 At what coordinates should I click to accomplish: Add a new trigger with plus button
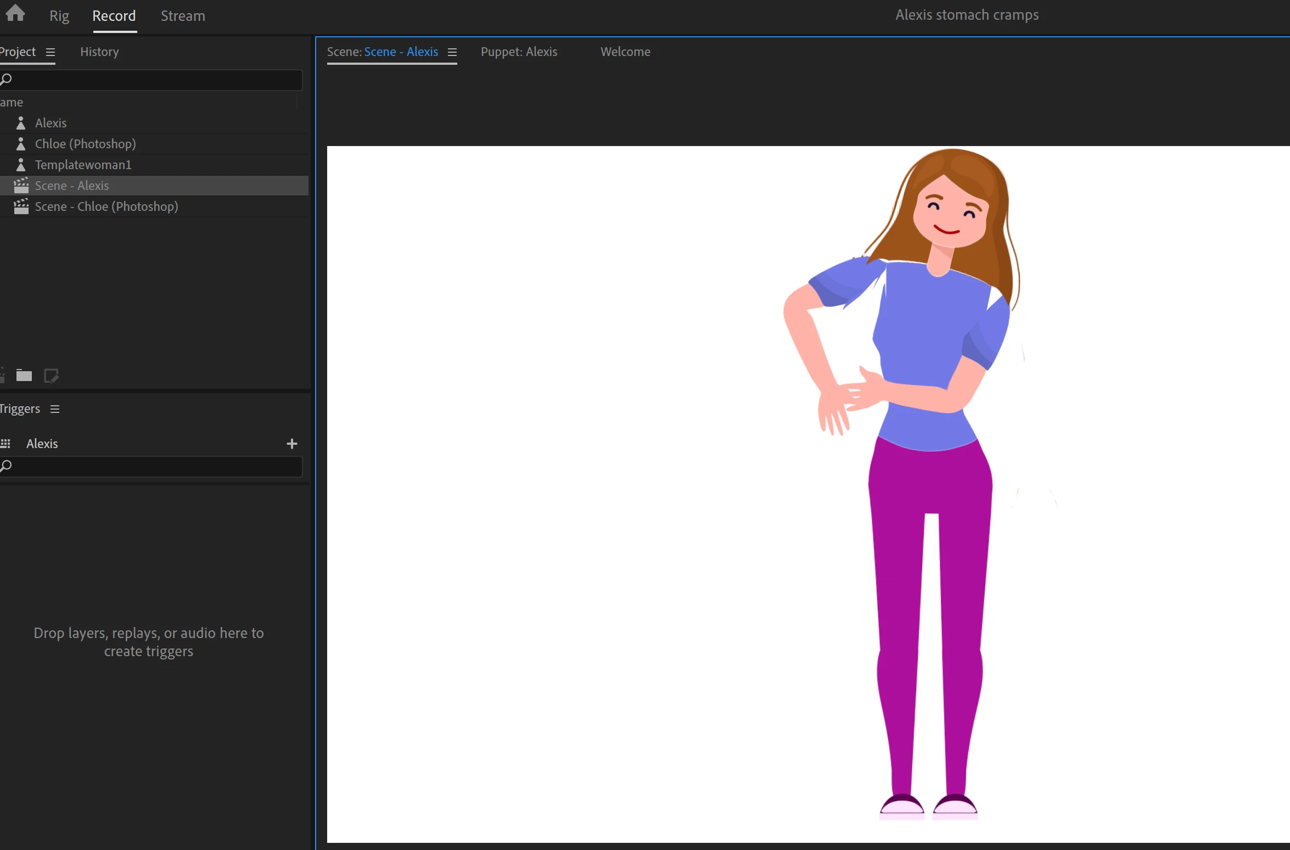pyautogui.click(x=292, y=444)
